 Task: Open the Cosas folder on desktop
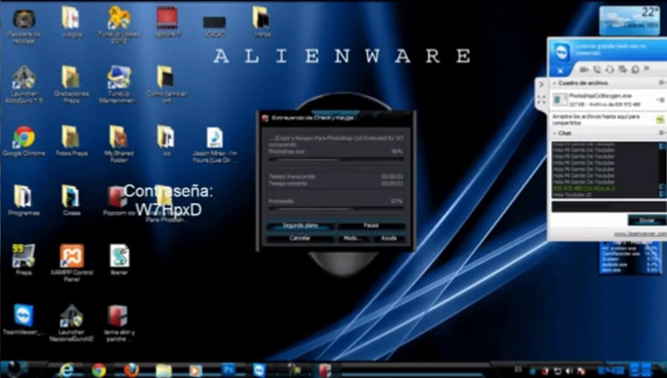[71, 201]
